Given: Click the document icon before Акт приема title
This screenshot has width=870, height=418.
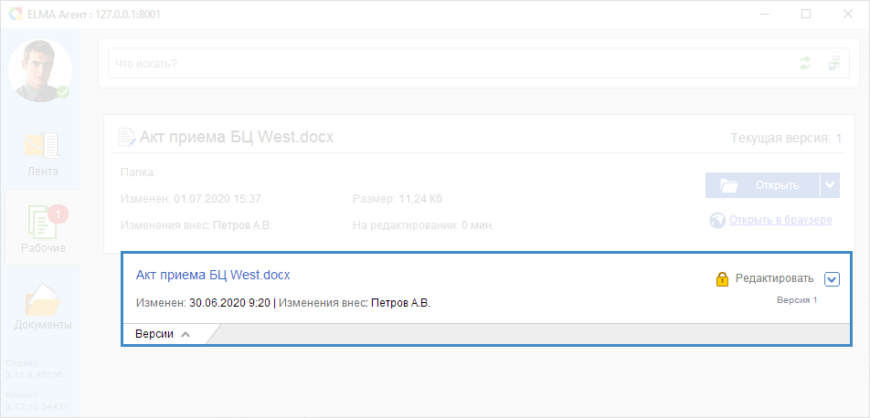Looking at the screenshot, I should [x=126, y=136].
